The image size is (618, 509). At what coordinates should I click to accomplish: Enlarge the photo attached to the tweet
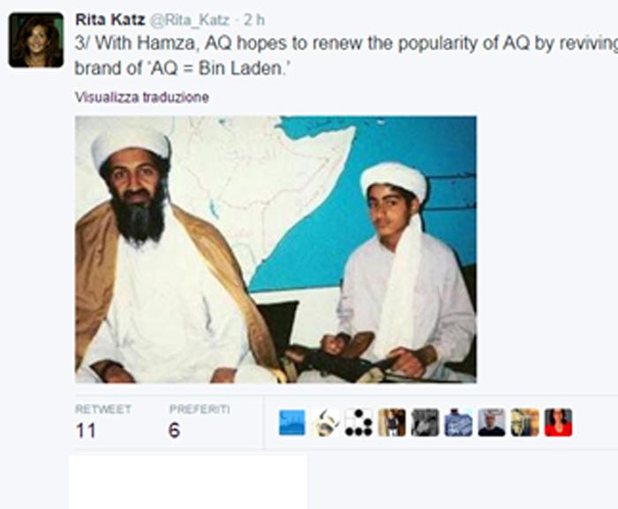tap(275, 249)
